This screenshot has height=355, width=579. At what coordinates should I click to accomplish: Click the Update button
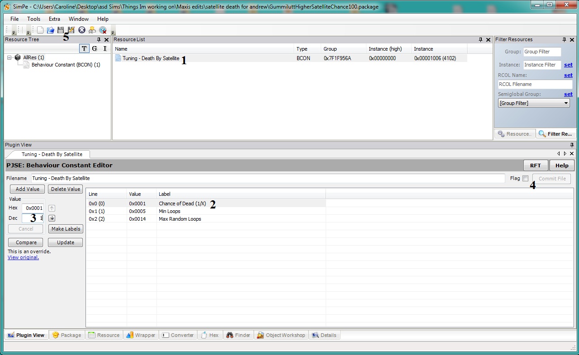pos(66,242)
